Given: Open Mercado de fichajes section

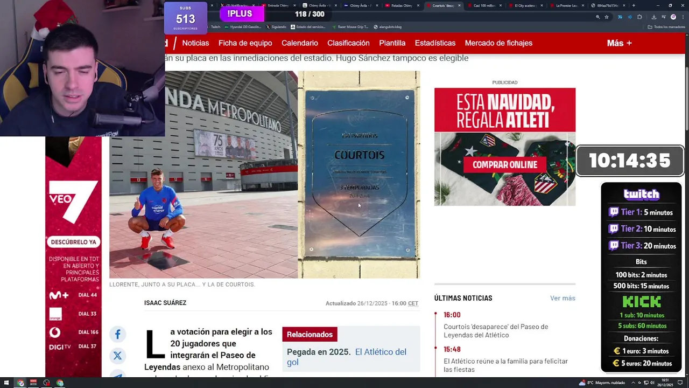Looking at the screenshot, I should pos(498,43).
